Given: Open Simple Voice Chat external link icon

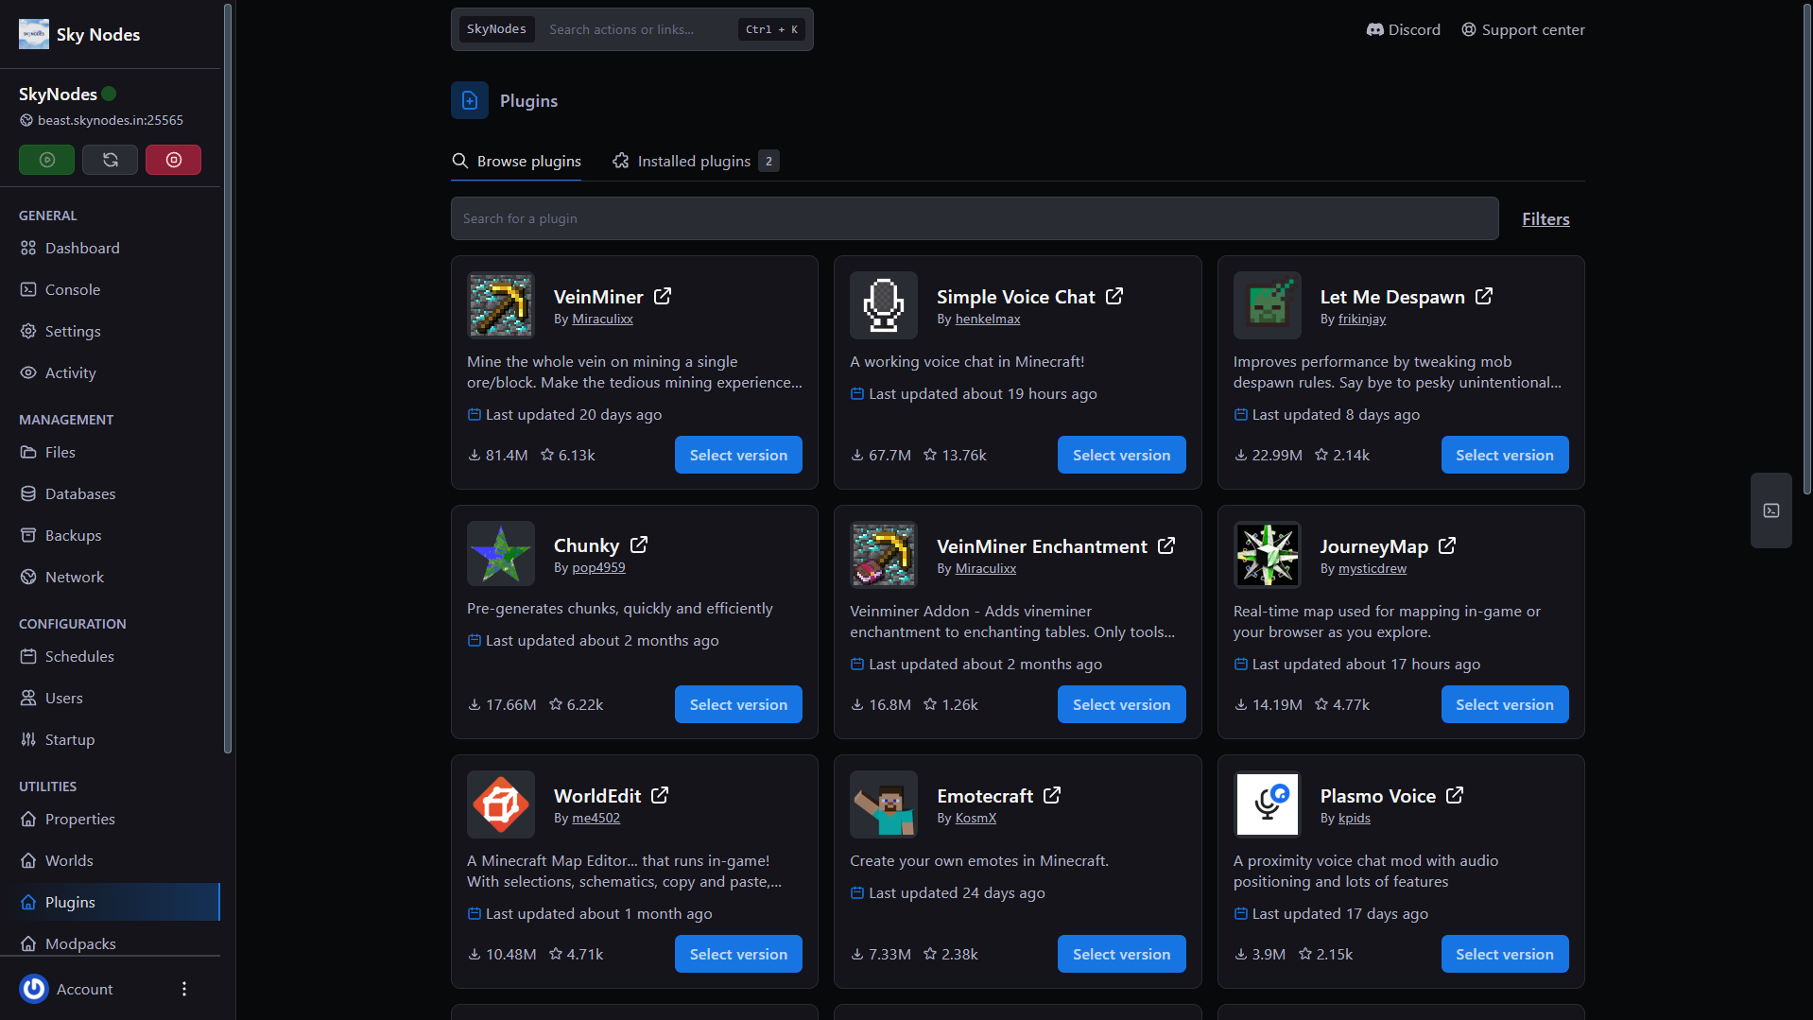Looking at the screenshot, I should 1114,296.
